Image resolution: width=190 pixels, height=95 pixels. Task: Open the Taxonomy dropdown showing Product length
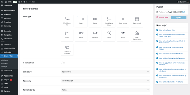105,81
